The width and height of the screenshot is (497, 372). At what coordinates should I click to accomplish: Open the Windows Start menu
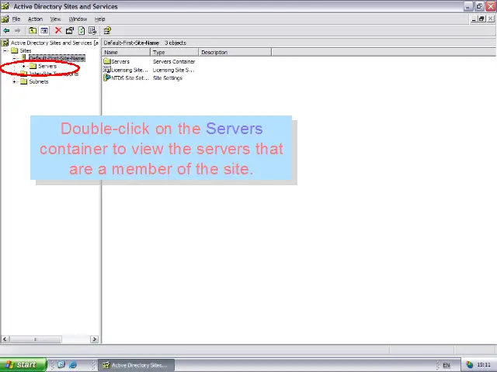tap(23, 365)
